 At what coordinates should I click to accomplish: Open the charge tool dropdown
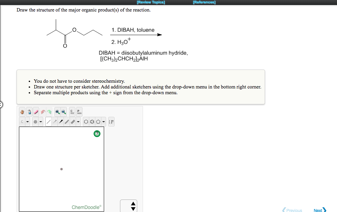pos(41,122)
